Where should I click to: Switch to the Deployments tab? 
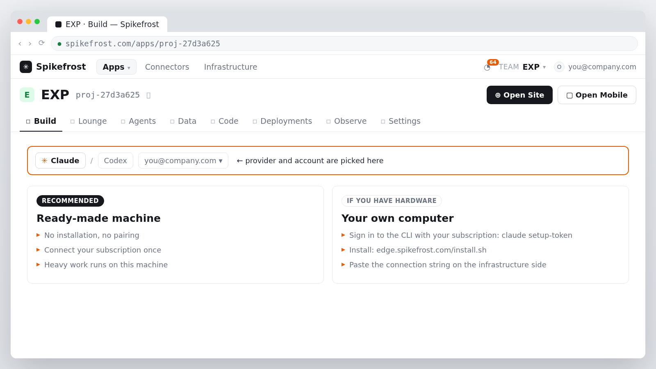point(282,121)
